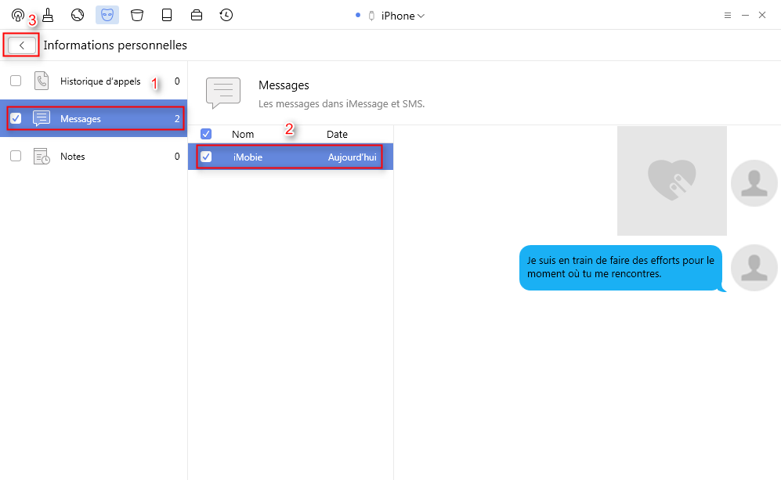
Task: Open the toolbox briefcase icon
Action: [197, 15]
